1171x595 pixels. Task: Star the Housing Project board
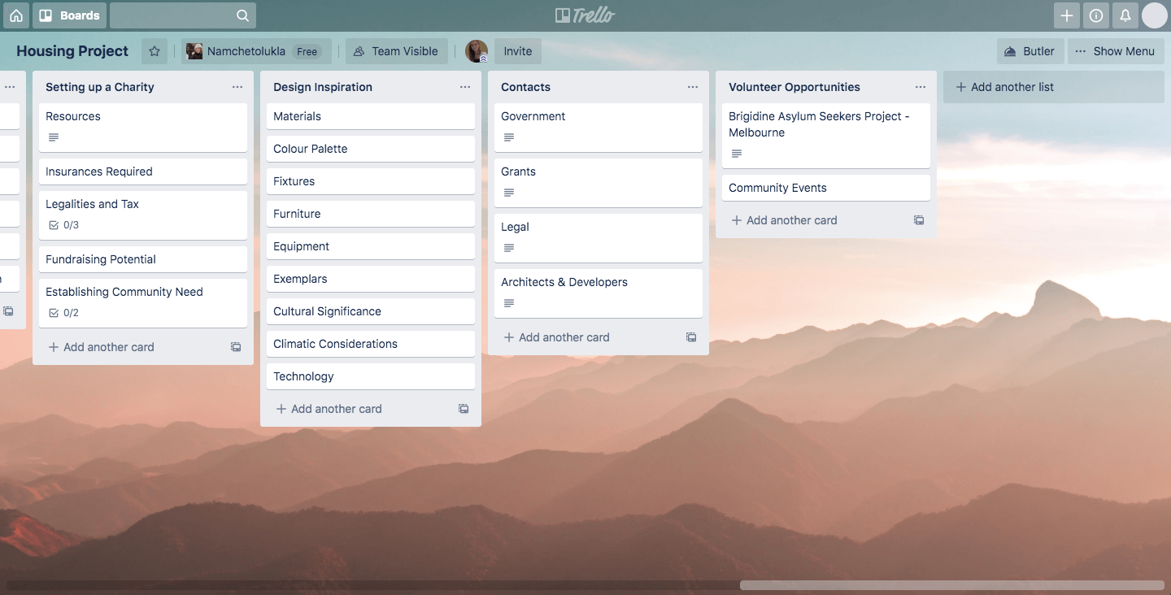[x=155, y=51]
